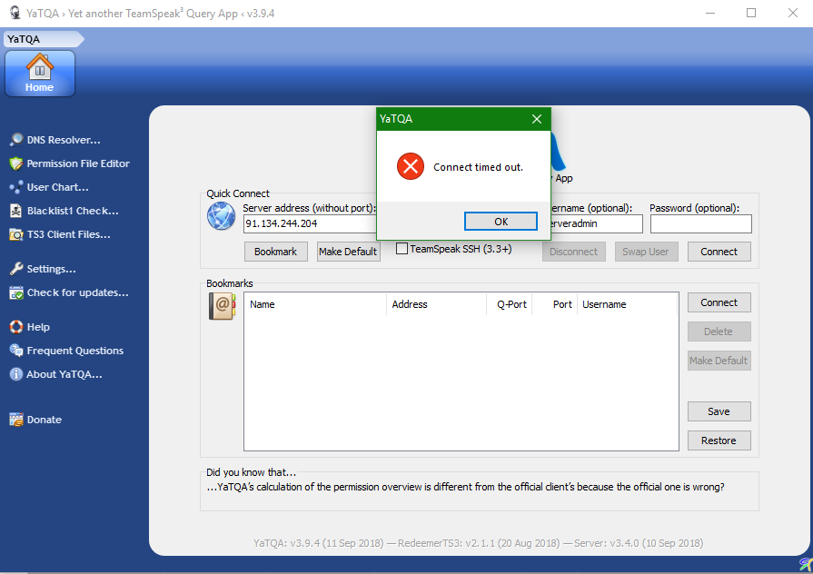This screenshot has height=574, width=813.
Task: Restore the bookmarks list
Action: click(x=719, y=440)
